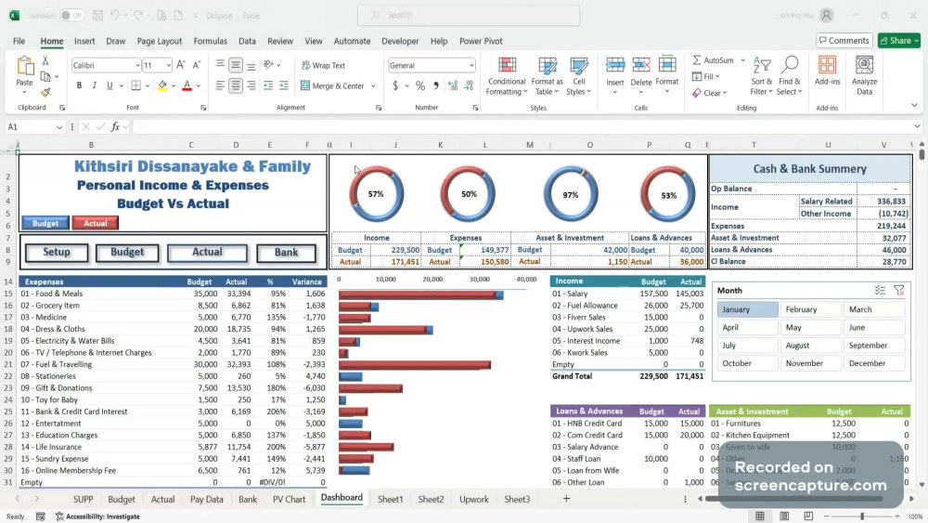Image resolution: width=928 pixels, height=523 pixels.
Task: Open the Name Box dropdown arrow
Action: 59,126
